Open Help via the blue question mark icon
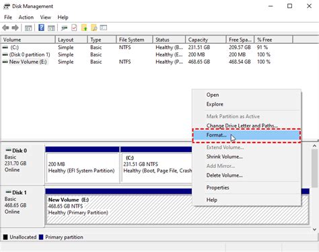The width and height of the screenshot is (319, 252). pyautogui.click(x=41, y=28)
